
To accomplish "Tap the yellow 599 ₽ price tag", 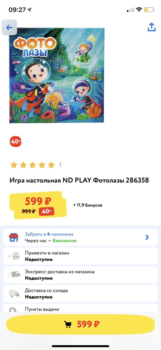I will coord(38,205).
